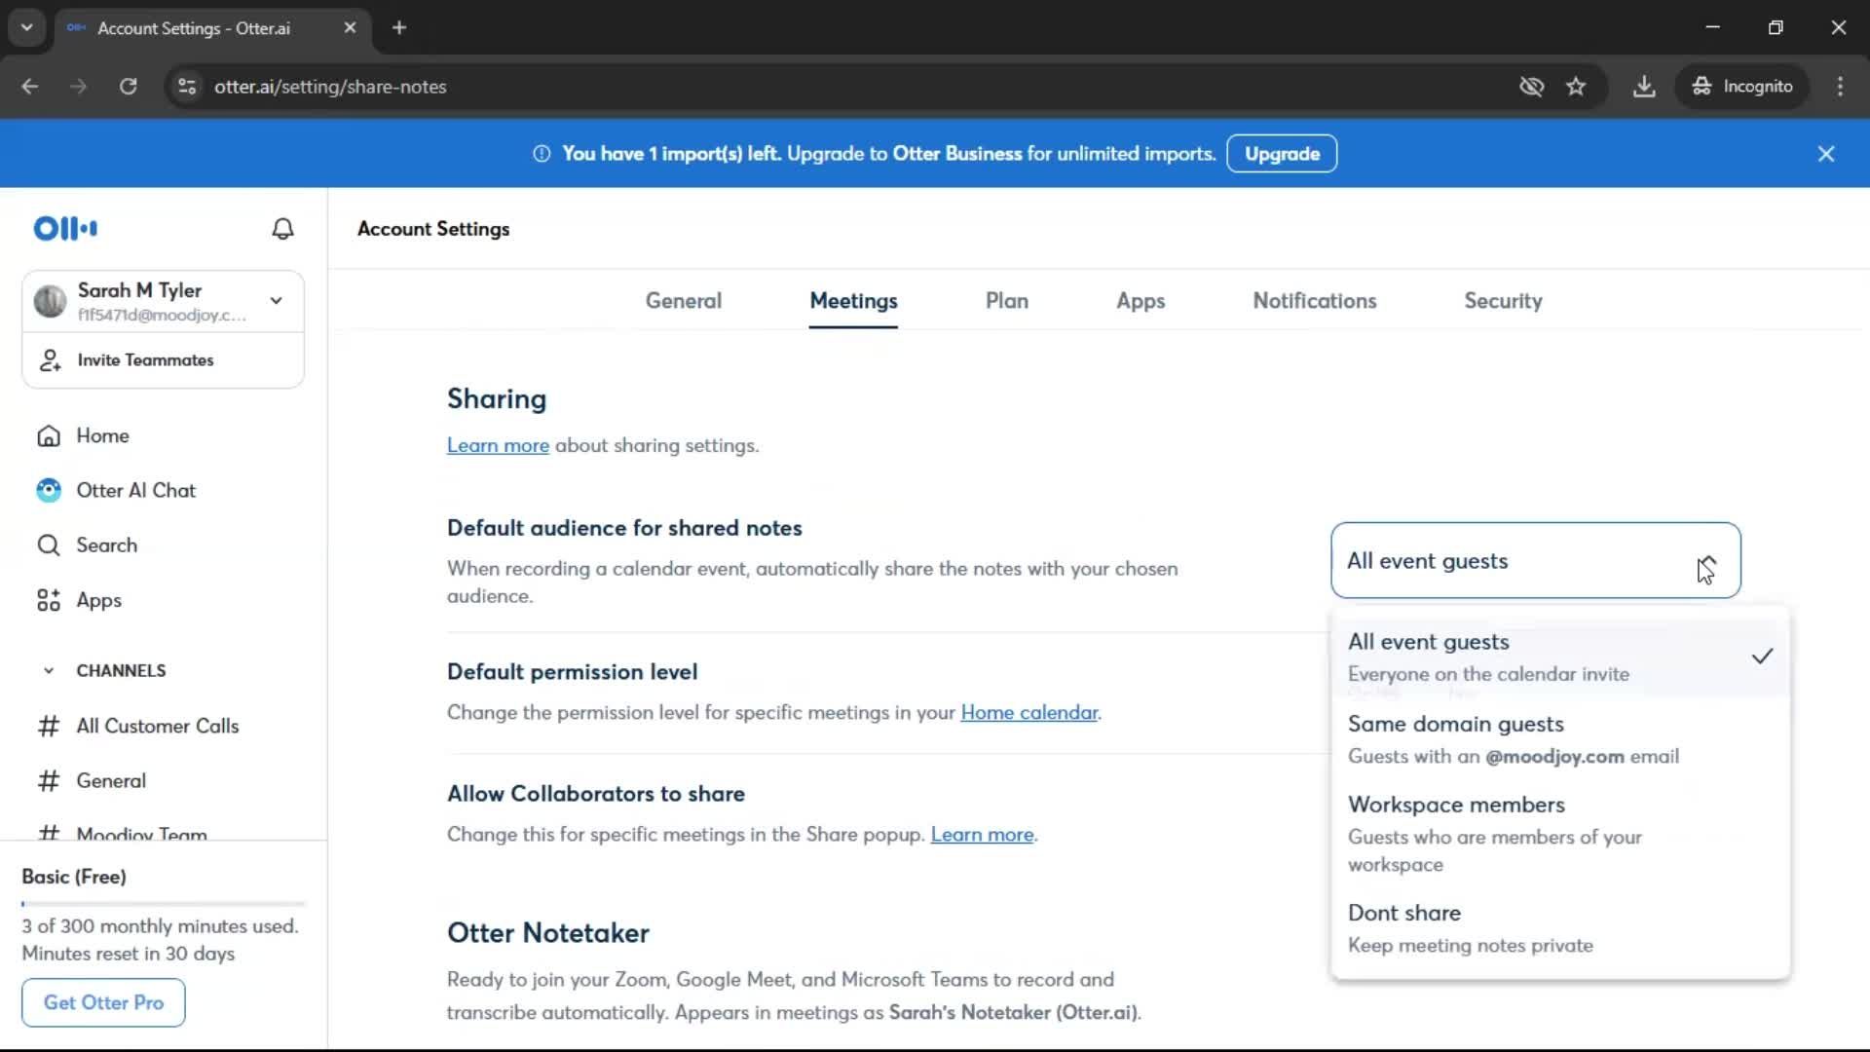This screenshot has width=1870, height=1052.
Task: Open the Incognito indicator
Action: [x=1742, y=87]
